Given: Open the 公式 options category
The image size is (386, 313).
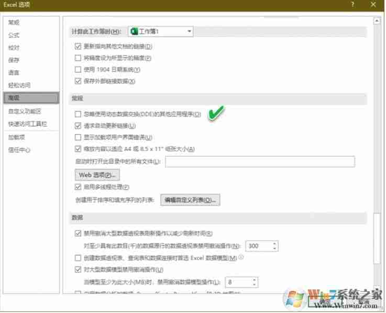Looking at the screenshot, I should tap(14, 35).
